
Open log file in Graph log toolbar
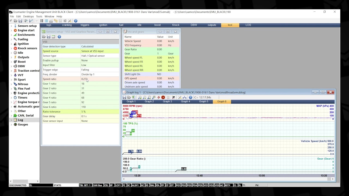129,97
